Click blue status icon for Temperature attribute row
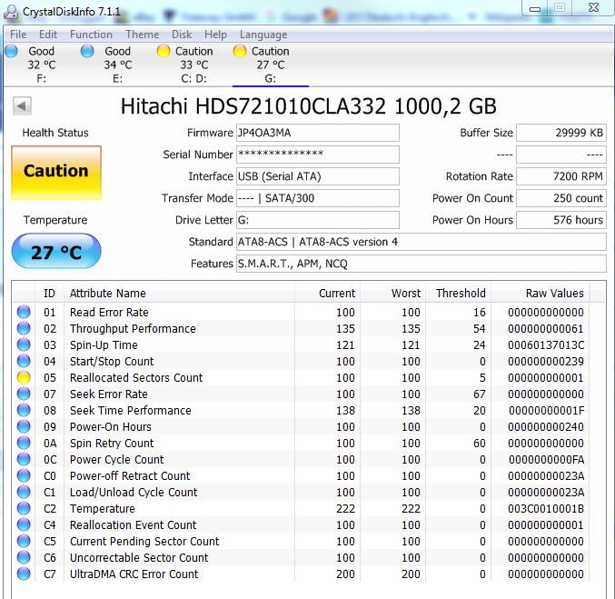Image resolution: width=615 pixels, height=599 pixels. pos(24,508)
